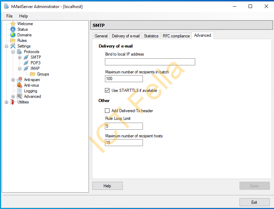This screenshot has width=274, height=209.
Task: Click the Maximum recipients in batch field
Action: pyautogui.click(x=124, y=79)
